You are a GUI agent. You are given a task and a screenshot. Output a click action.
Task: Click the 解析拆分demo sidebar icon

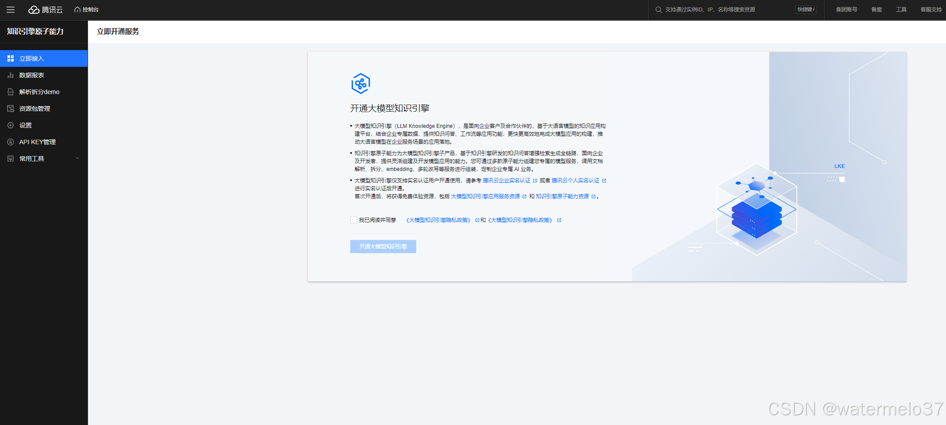pyautogui.click(x=11, y=92)
